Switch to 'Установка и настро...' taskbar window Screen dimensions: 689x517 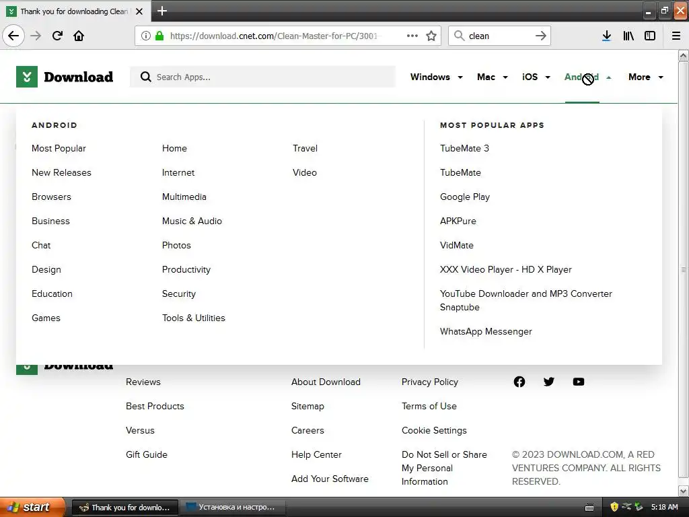pyautogui.click(x=233, y=508)
